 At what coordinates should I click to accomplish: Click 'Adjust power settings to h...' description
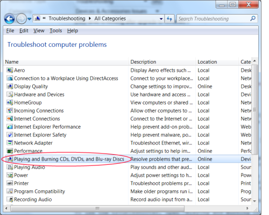tap(161, 175)
